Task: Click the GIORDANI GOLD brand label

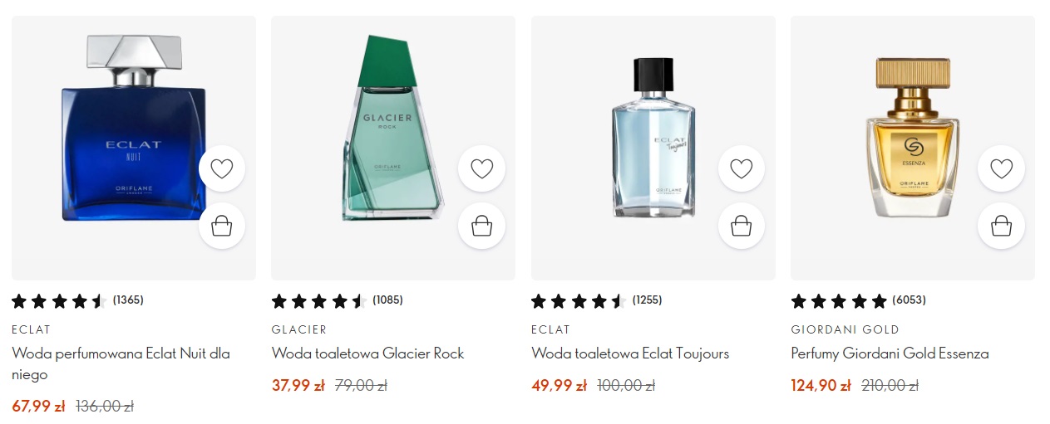Action: point(845,329)
